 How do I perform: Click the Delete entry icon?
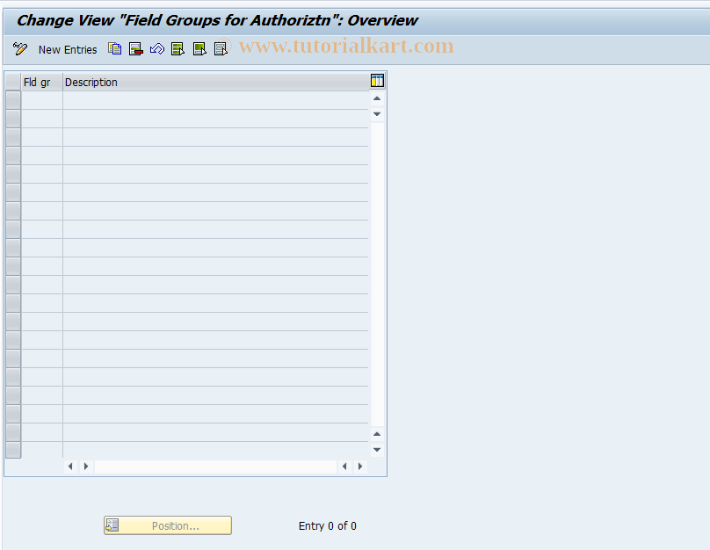tap(136, 49)
